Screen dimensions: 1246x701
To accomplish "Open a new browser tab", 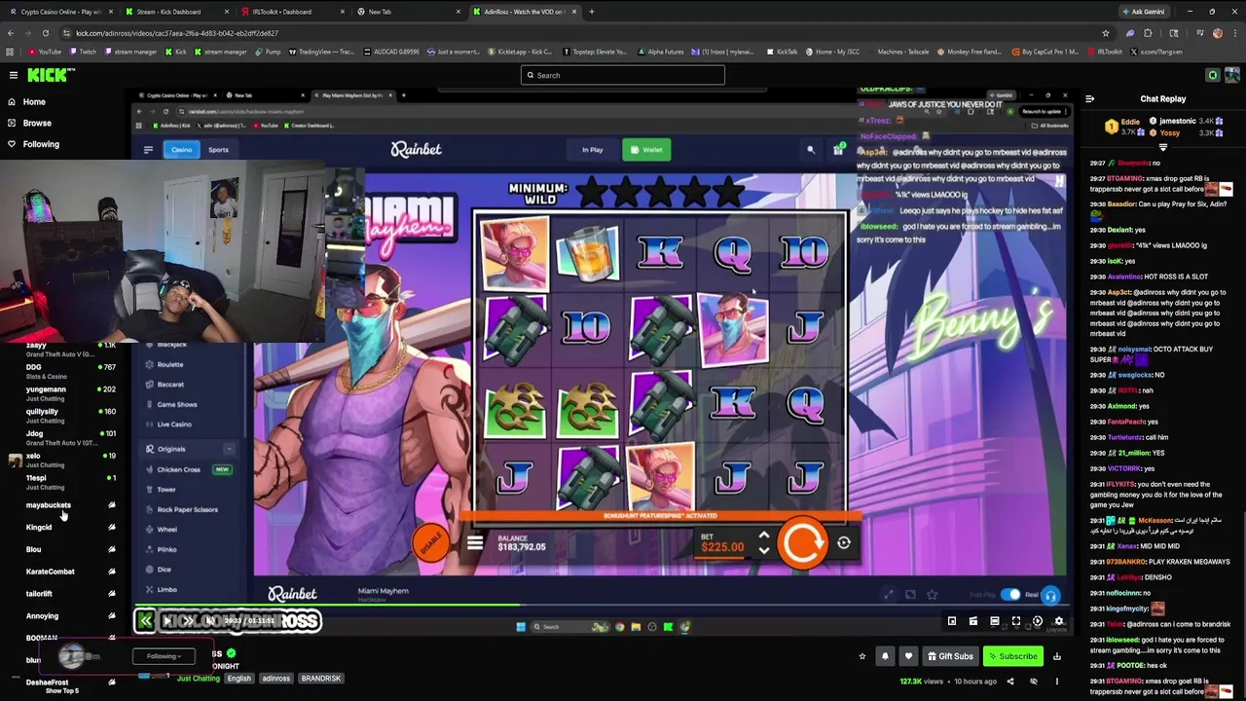I will click(x=592, y=12).
